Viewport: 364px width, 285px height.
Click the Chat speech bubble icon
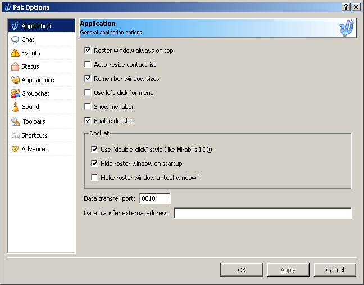point(15,39)
